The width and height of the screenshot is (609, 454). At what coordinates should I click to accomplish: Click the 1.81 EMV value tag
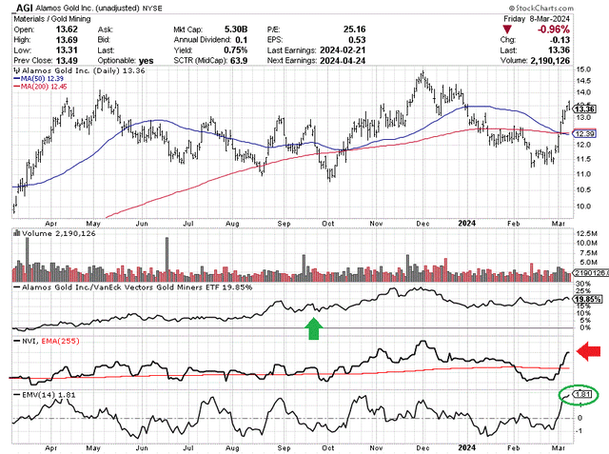[x=582, y=395]
